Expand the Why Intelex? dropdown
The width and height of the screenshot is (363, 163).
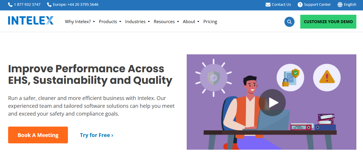point(80,22)
